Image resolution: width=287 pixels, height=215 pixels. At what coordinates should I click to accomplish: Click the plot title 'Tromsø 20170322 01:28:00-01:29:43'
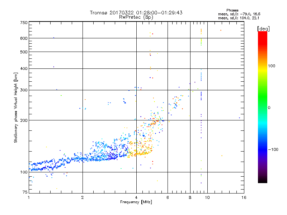coord(136,13)
